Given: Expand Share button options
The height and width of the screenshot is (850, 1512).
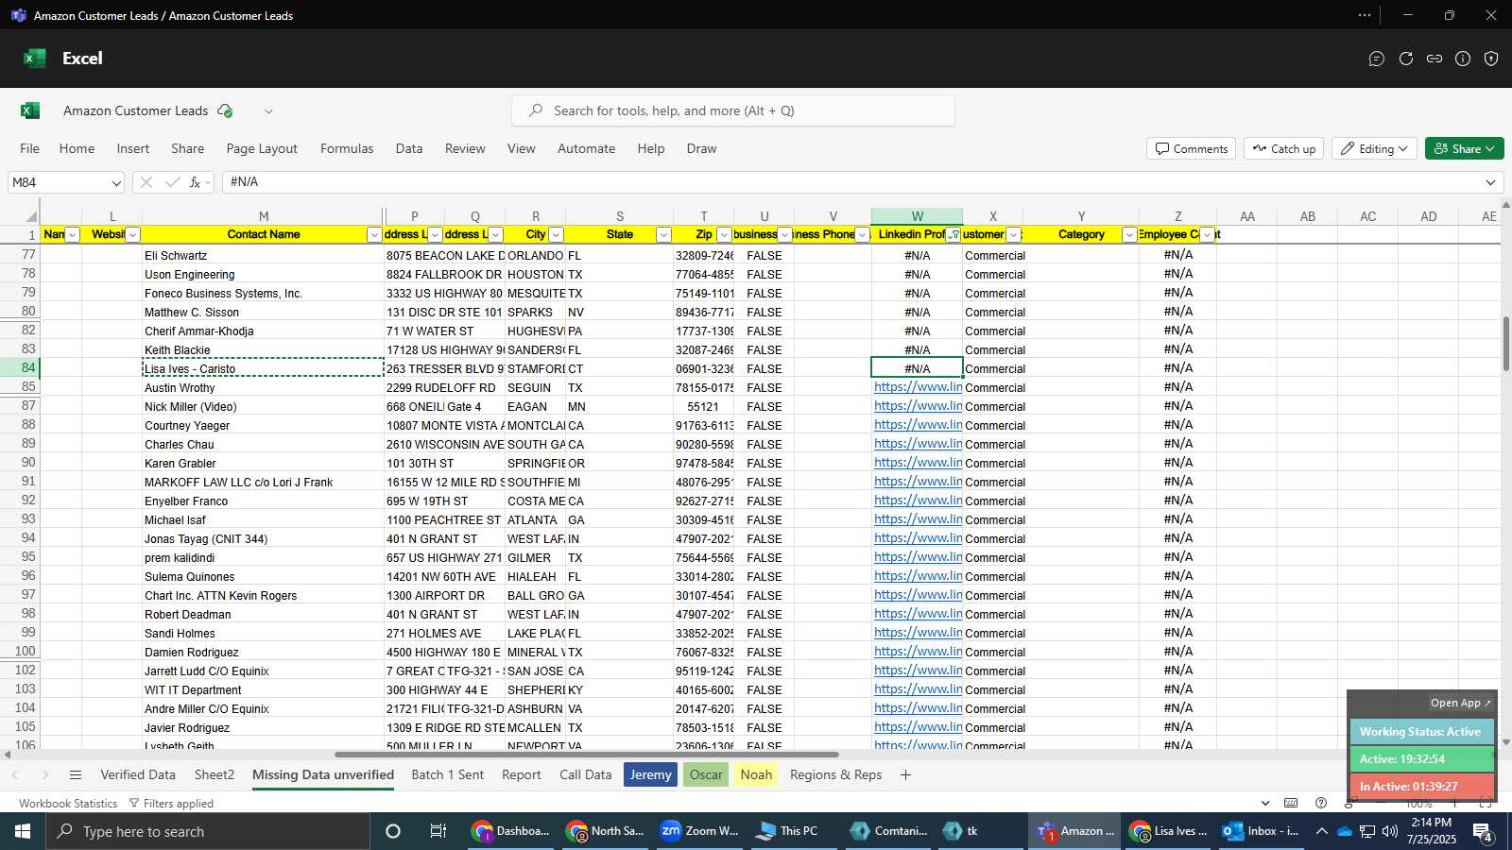Looking at the screenshot, I should 1490,149.
